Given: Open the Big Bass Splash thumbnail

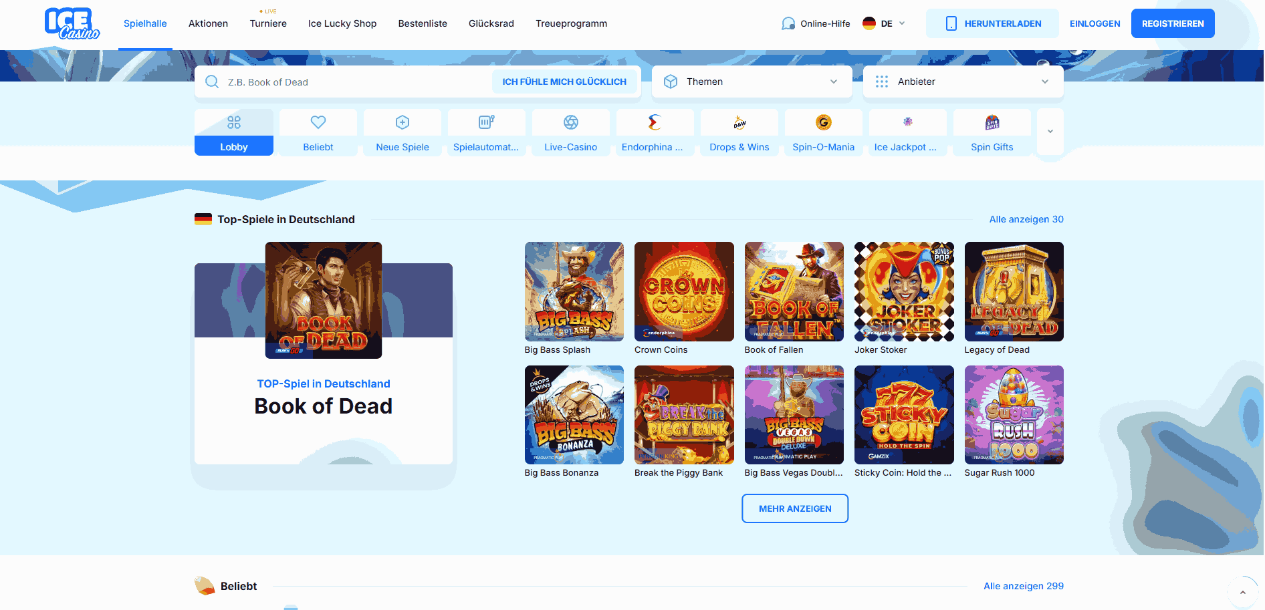Looking at the screenshot, I should 574,291.
